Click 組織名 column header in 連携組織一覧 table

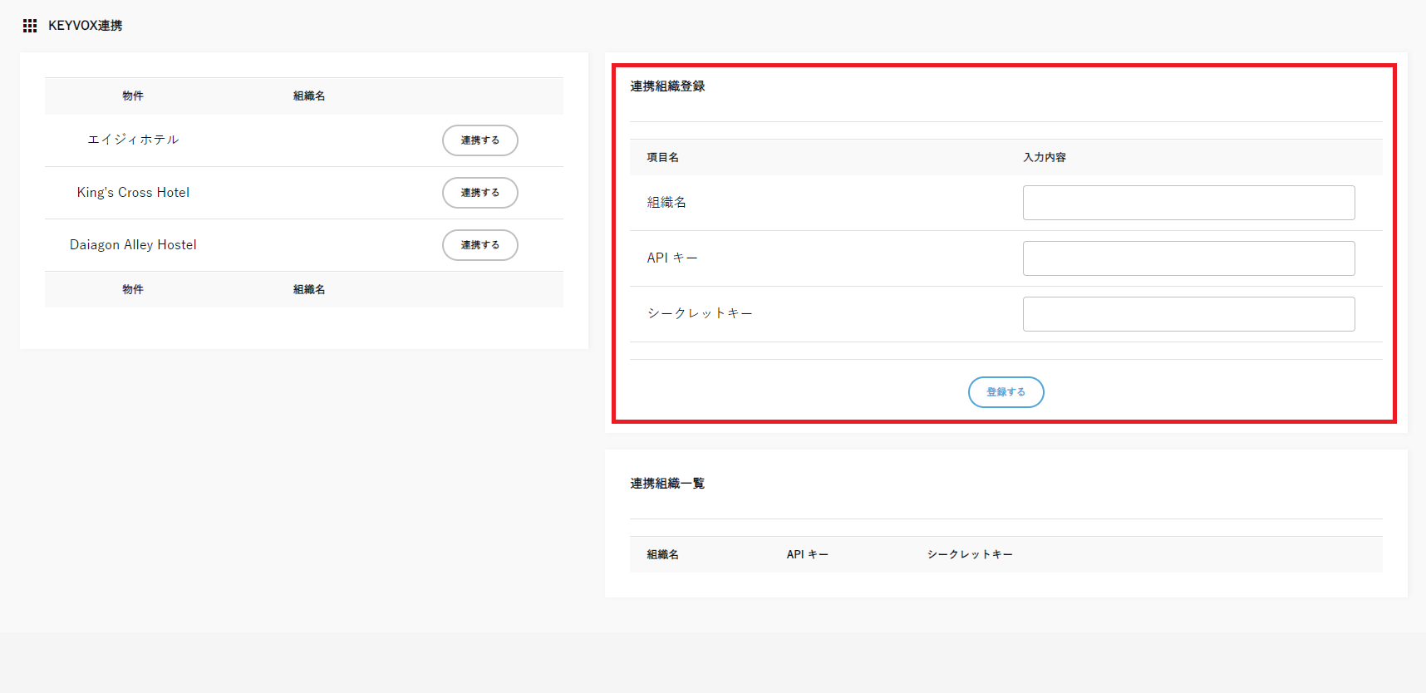pyautogui.click(x=662, y=554)
